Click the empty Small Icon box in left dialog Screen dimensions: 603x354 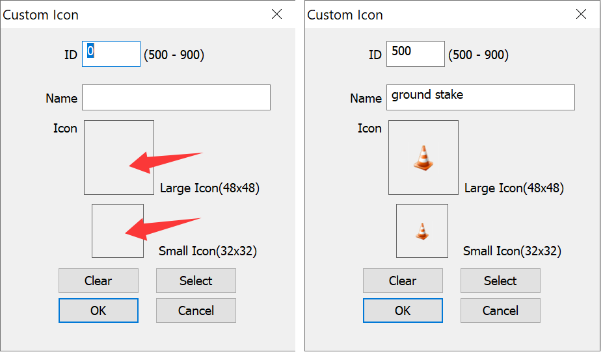pos(118,231)
